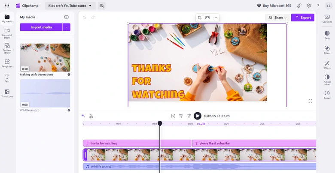This screenshot has width=335, height=173.
Task: Open the Transitions tab
Action: 7,93
